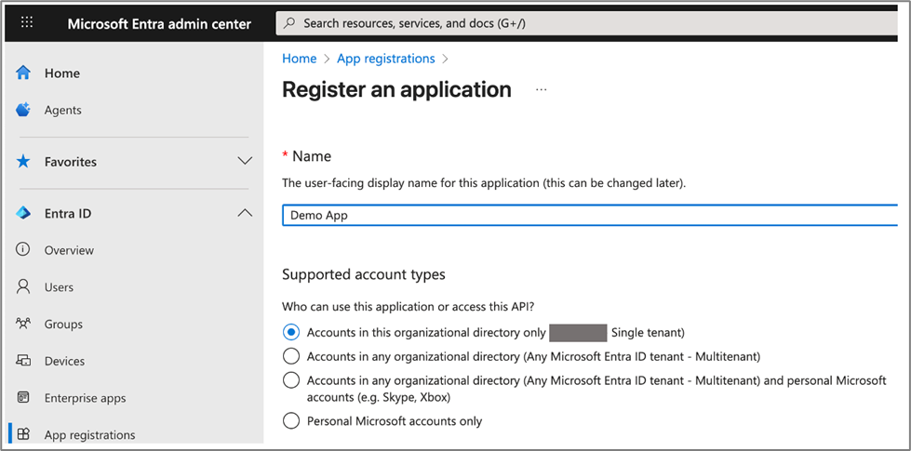The image size is (911, 451).
Task: Open App registrations in the sidebar
Action: pos(89,434)
